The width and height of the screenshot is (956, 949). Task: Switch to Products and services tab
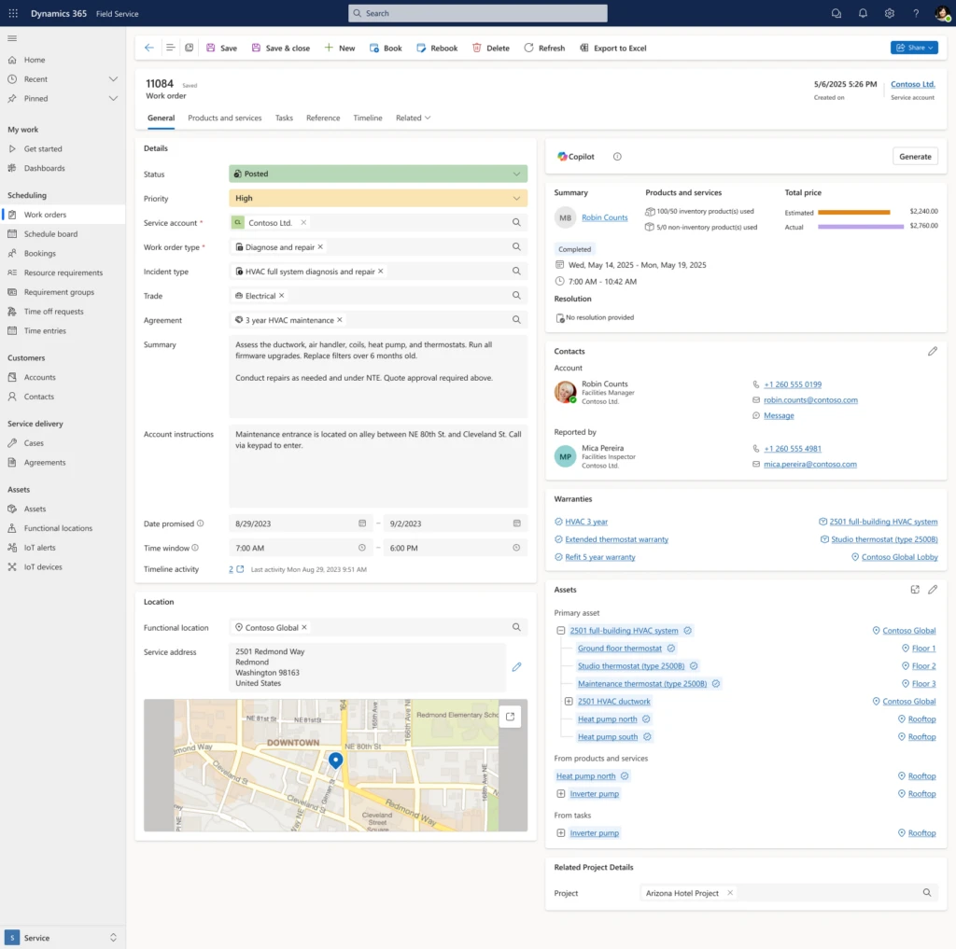pos(224,118)
